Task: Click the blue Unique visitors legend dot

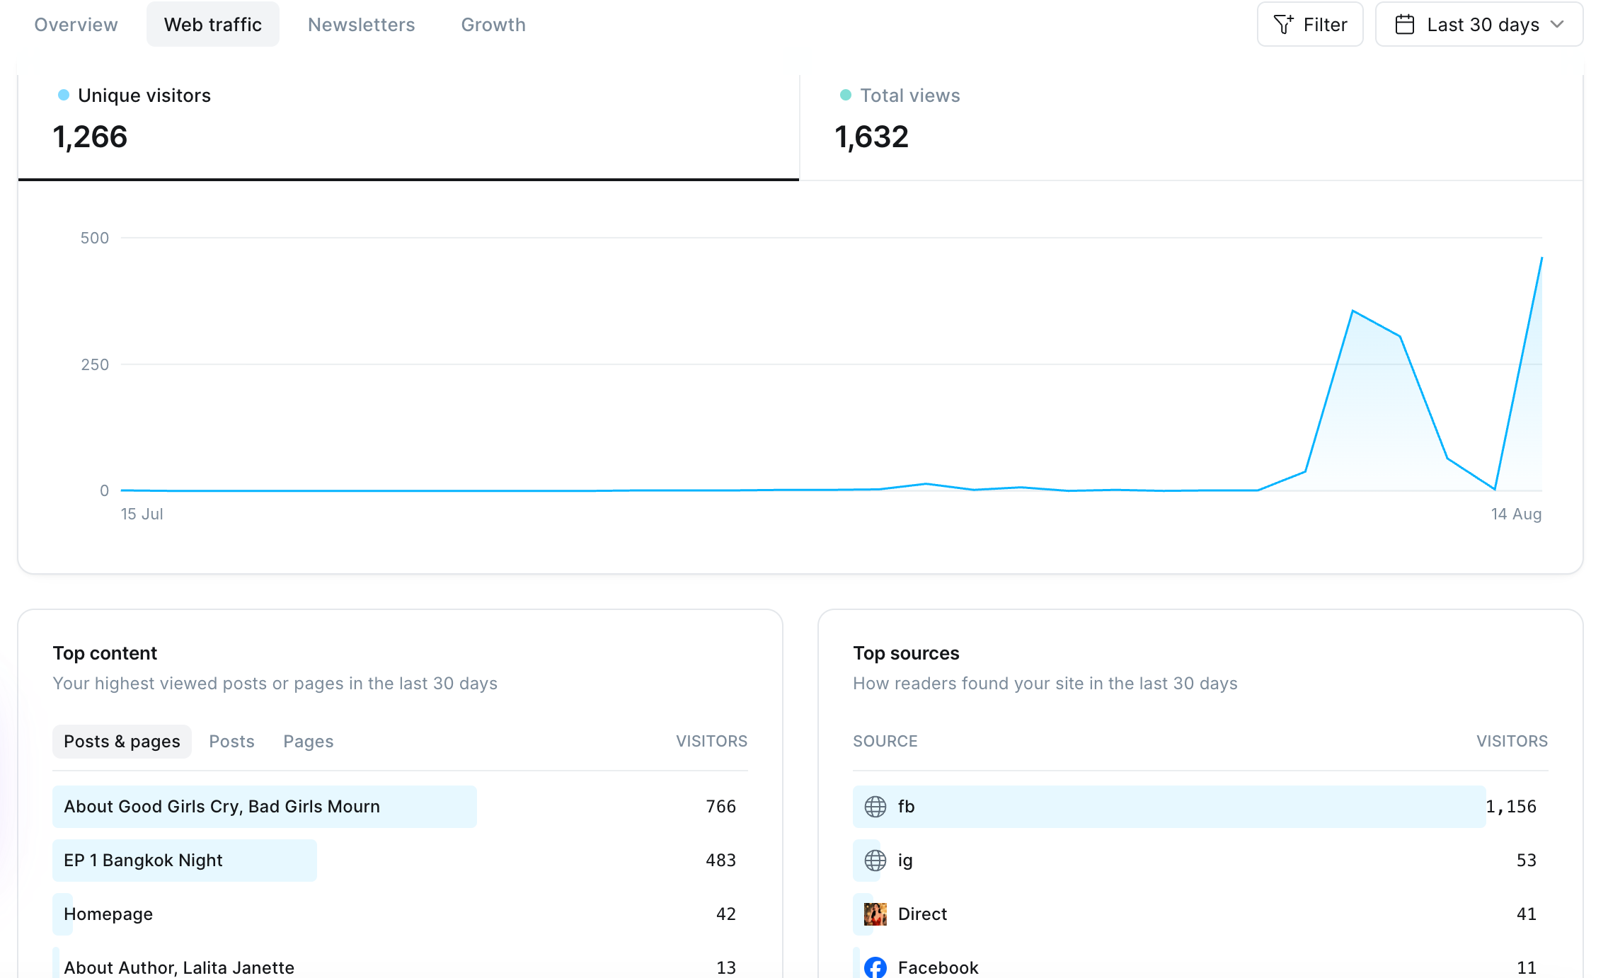Action: click(x=64, y=95)
